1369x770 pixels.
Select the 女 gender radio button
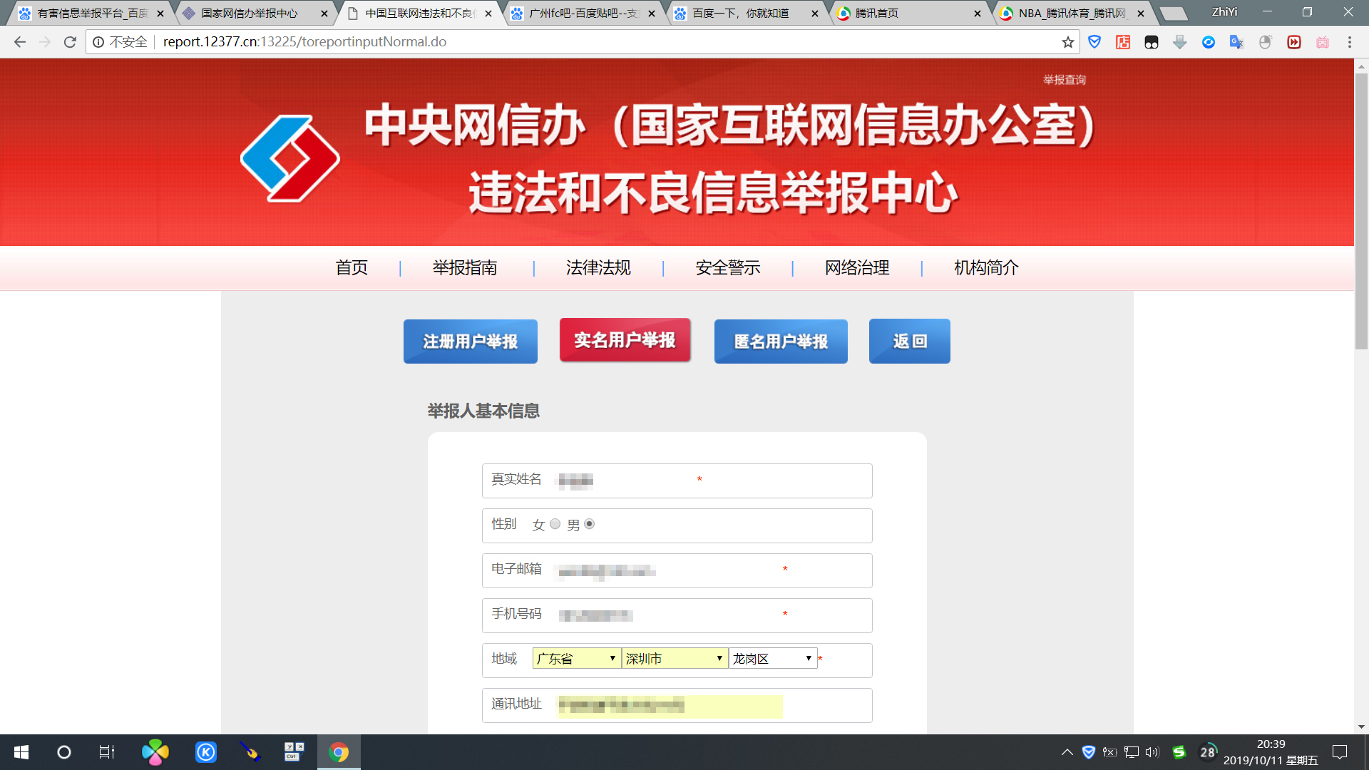pos(555,524)
